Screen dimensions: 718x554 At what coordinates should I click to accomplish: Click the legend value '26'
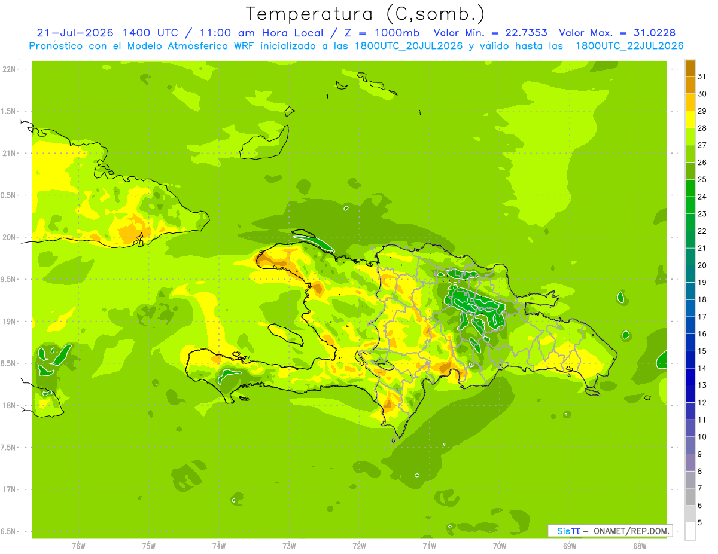(702, 162)
